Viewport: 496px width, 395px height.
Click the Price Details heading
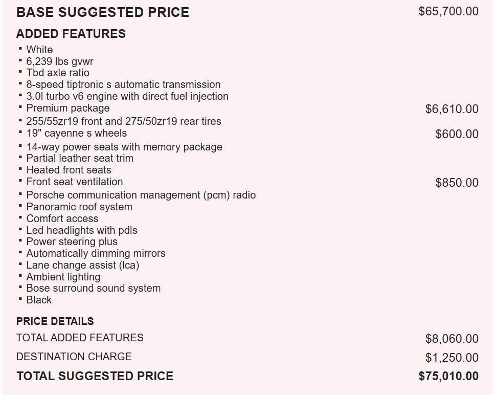[55, 321]
